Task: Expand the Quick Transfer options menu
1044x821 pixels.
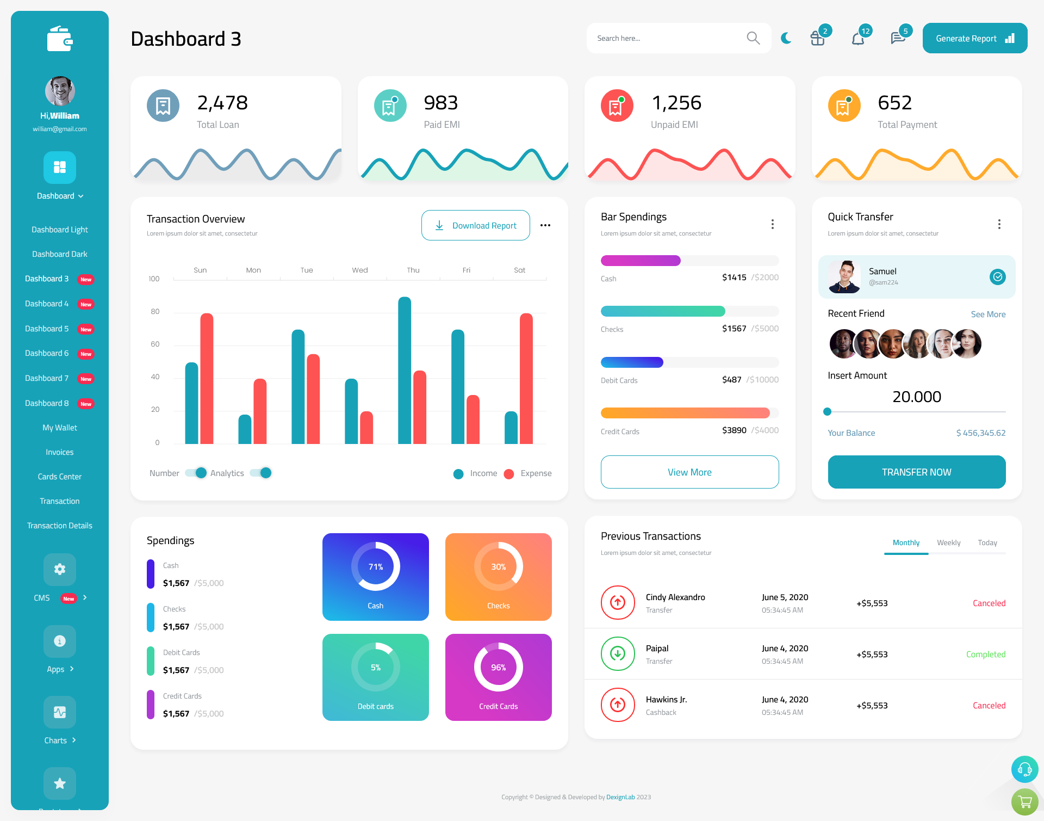Action: pos(1002,224)
